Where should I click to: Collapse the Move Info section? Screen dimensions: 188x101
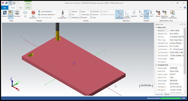click(156, 28)
